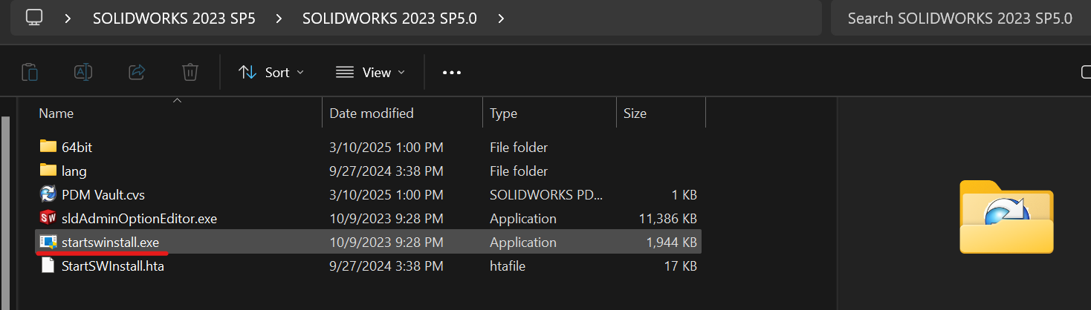
Task: Open the View dropdown menu
Action: [370, 72]
